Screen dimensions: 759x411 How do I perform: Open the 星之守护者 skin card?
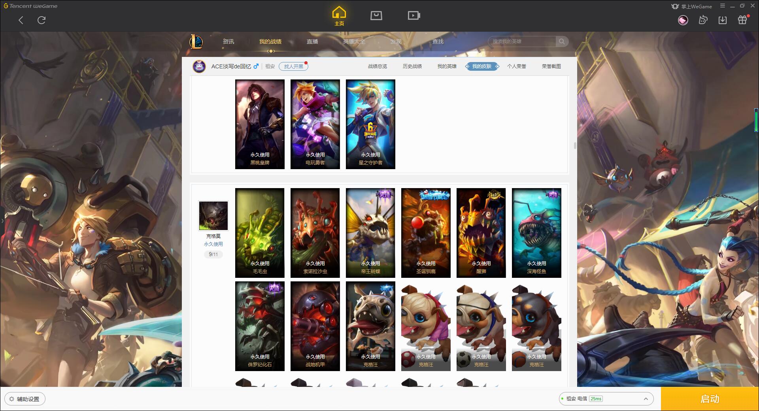[x=370, y=124]
